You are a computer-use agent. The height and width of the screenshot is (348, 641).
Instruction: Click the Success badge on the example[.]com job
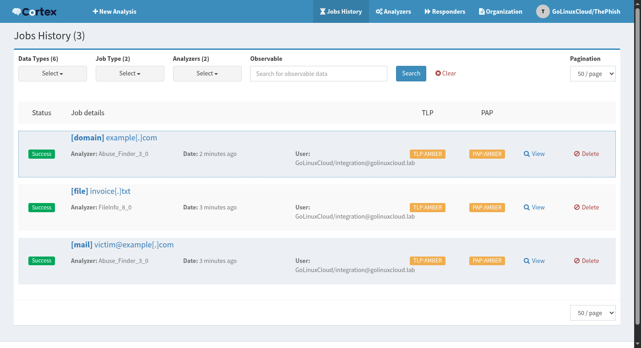(42, 154)
